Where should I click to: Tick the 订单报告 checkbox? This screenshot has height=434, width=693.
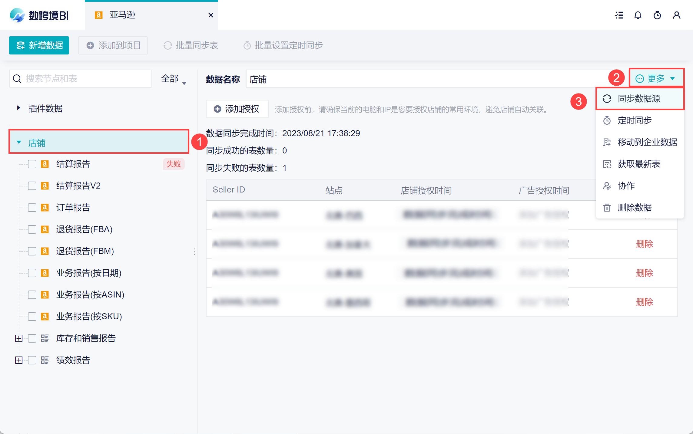(32, 208)
